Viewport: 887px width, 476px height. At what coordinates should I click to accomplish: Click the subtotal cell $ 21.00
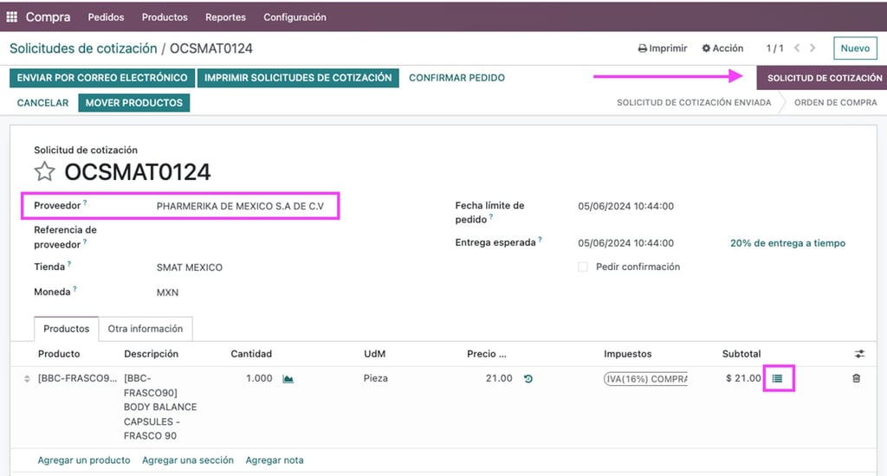point(743,378)
